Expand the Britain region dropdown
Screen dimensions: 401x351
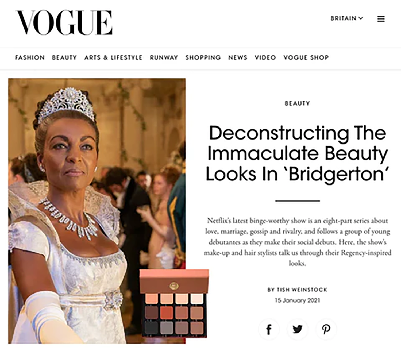click(346, 18)
